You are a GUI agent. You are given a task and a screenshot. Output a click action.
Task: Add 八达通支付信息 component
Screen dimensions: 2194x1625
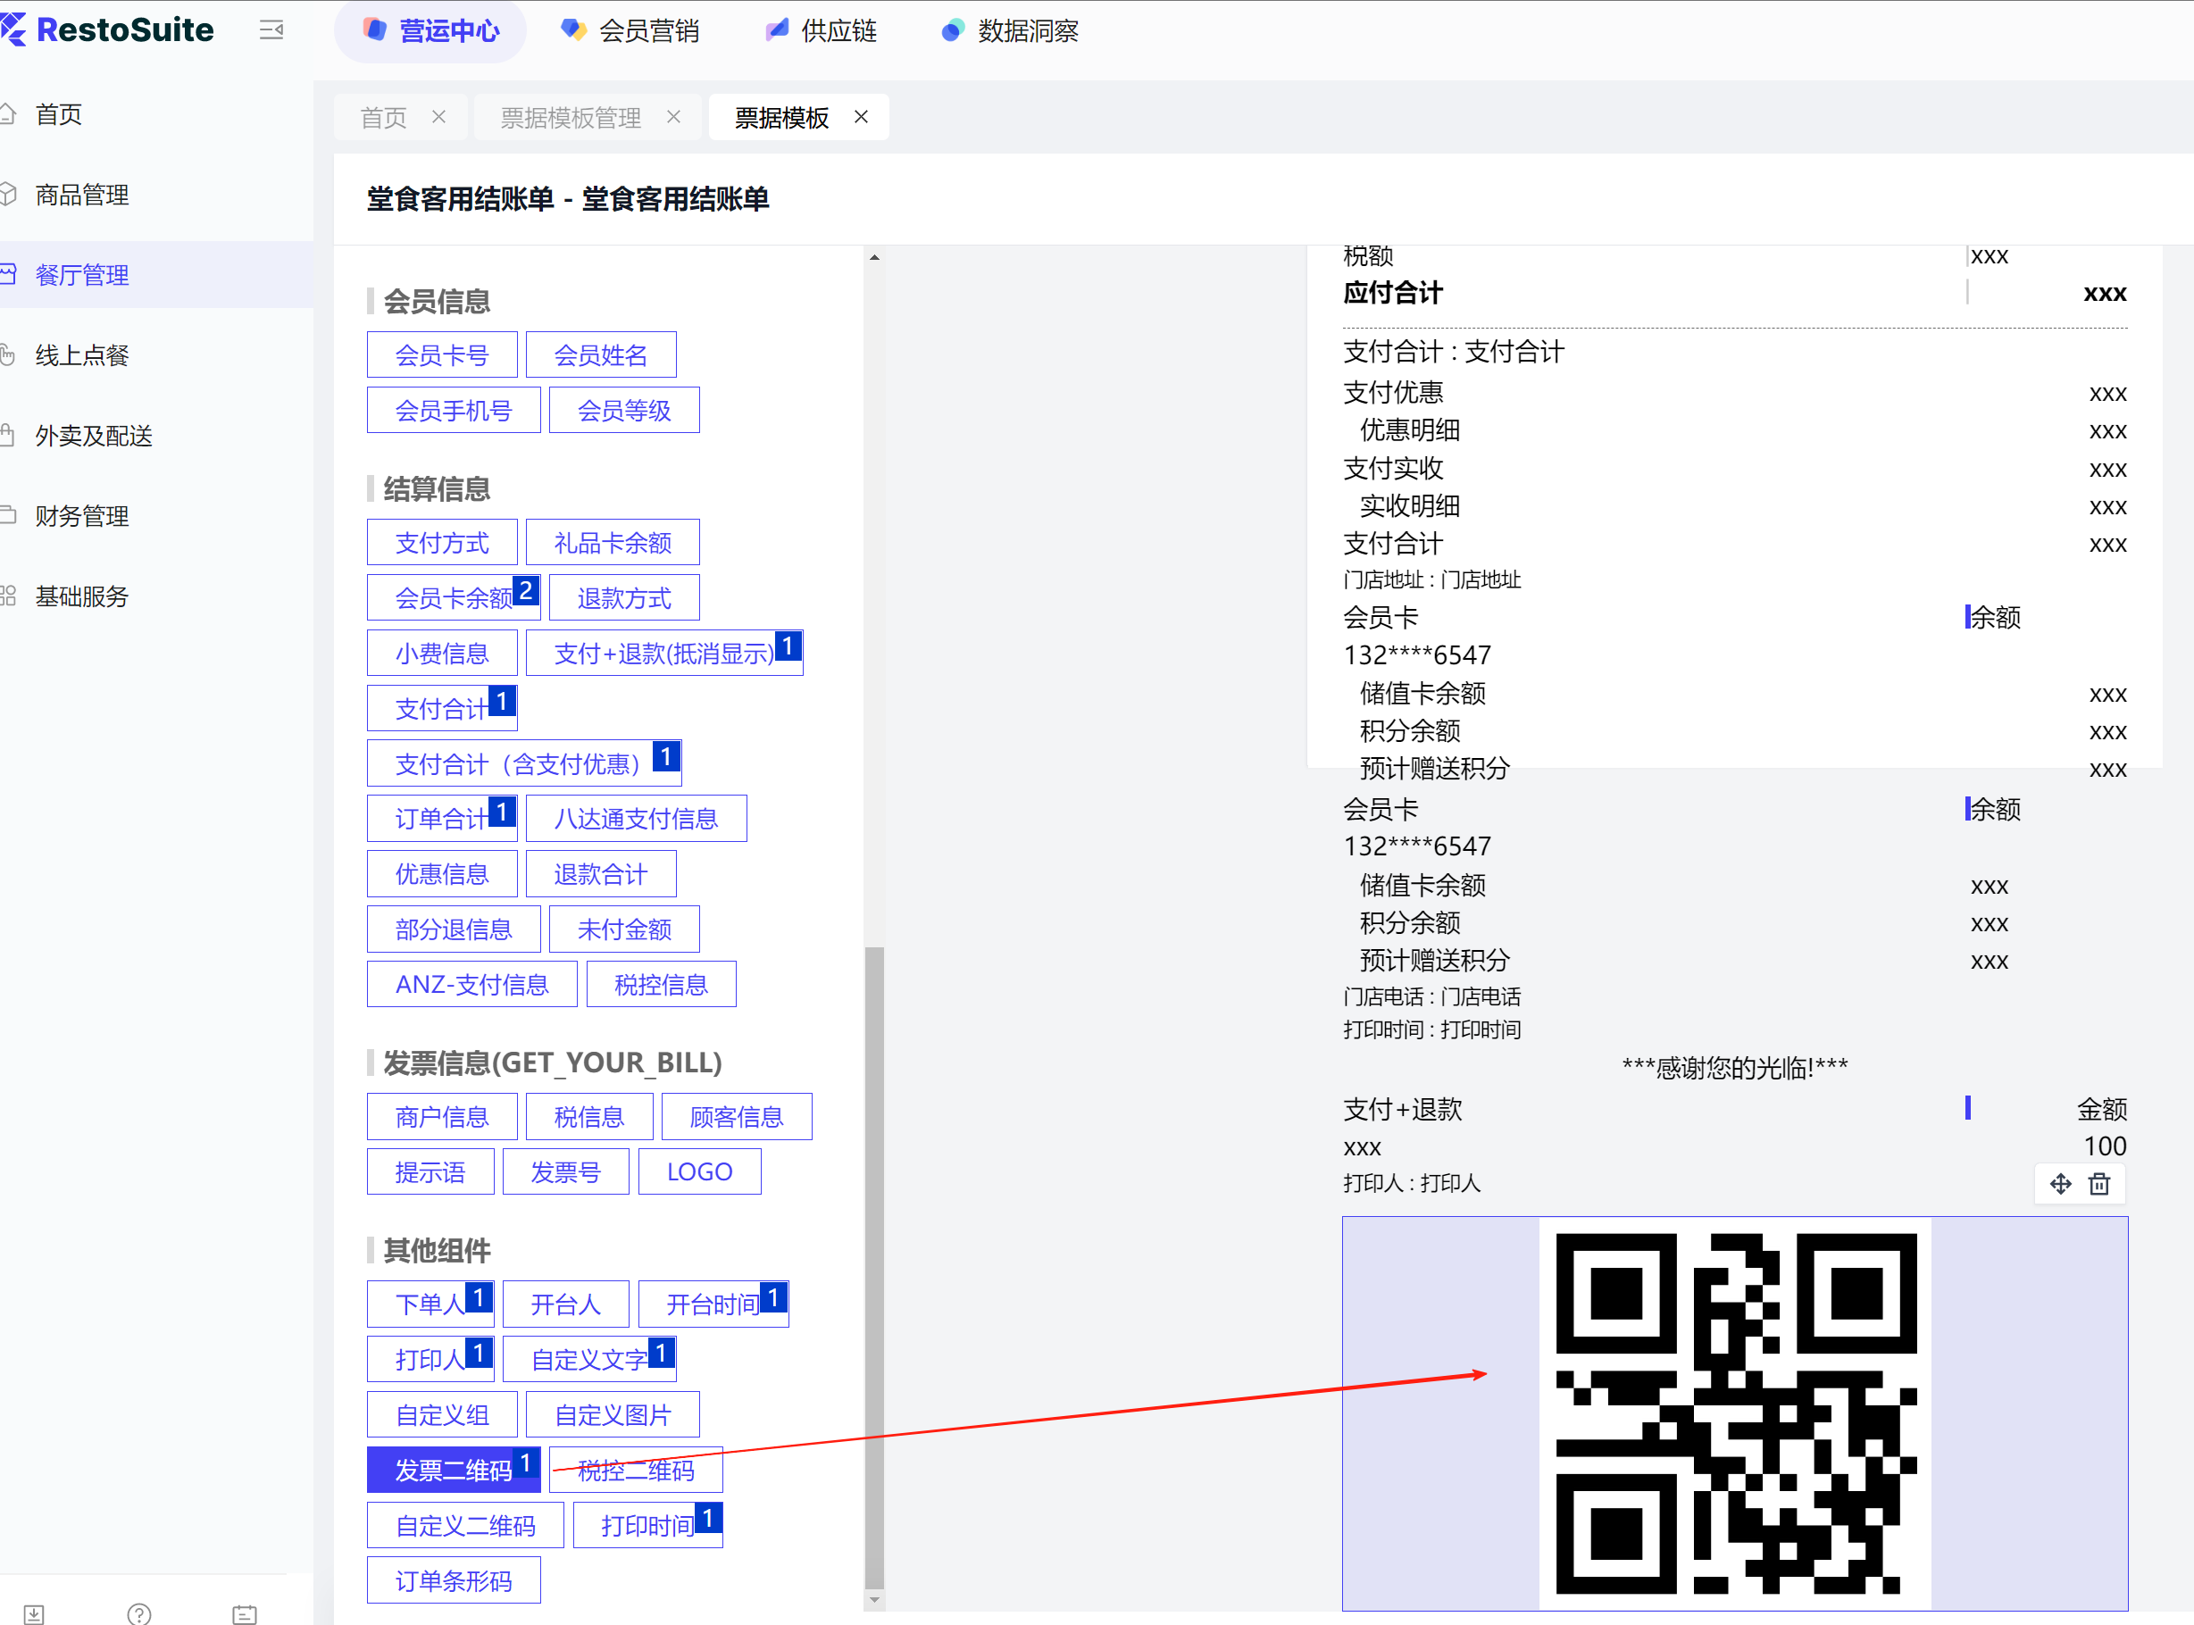point(637,819)
